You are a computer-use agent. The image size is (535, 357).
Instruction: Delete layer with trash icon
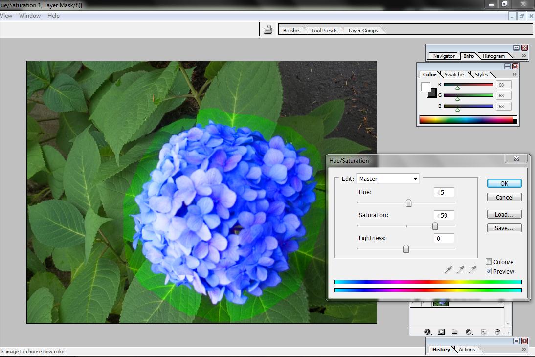coord(497,332)
